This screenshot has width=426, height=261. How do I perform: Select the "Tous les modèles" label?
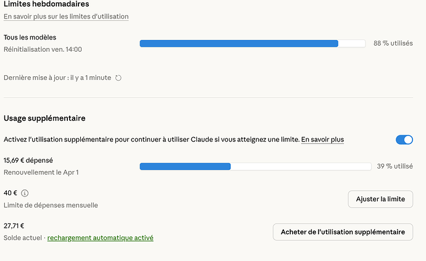[x=30, y=38]
